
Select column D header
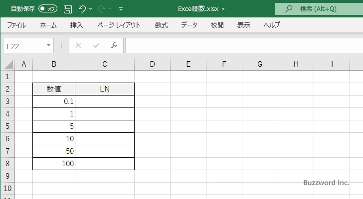tap(153, 64)
